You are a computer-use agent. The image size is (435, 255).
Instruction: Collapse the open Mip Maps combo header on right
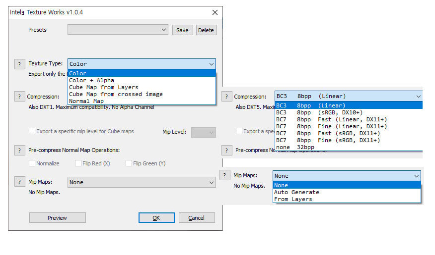(347, 176)
